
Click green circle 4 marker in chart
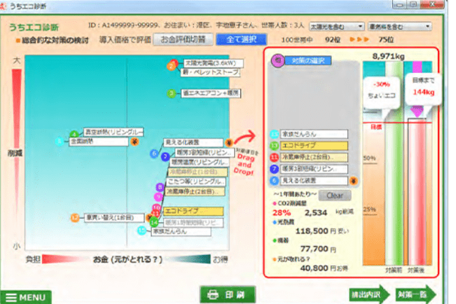point(74,134)
